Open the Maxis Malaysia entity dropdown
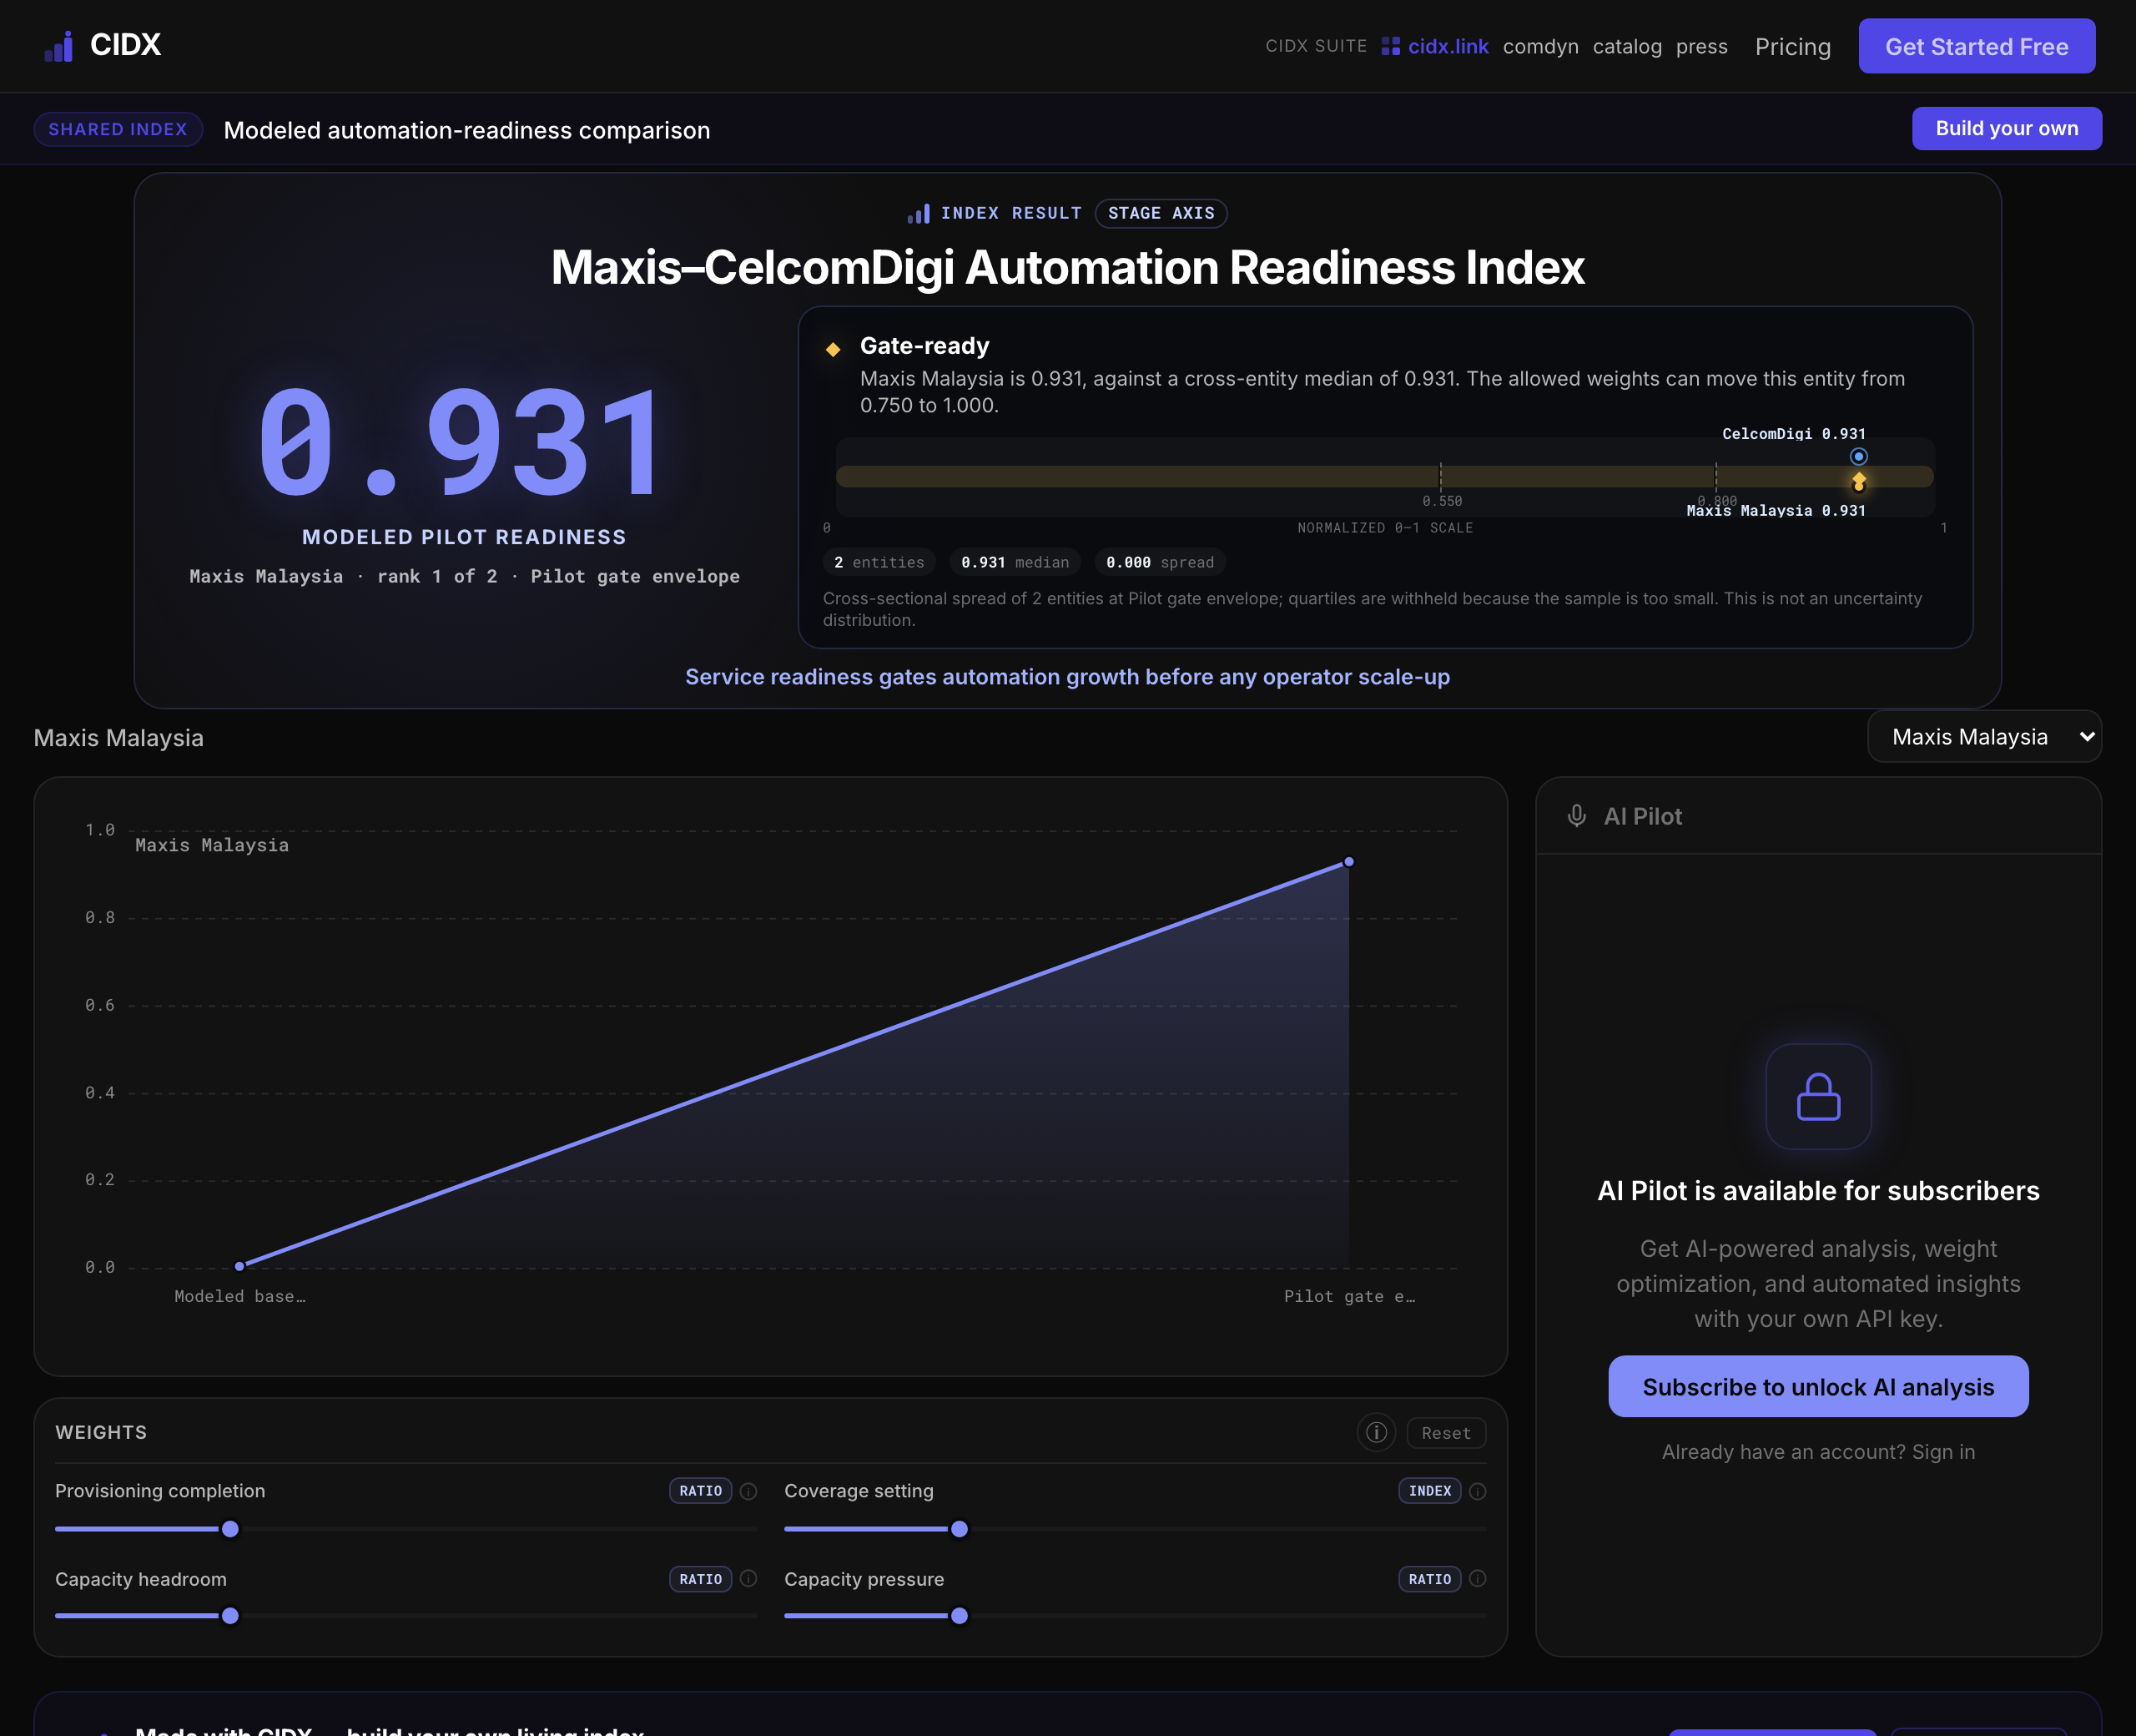2136x1736 pixels. click(1984, 737)
